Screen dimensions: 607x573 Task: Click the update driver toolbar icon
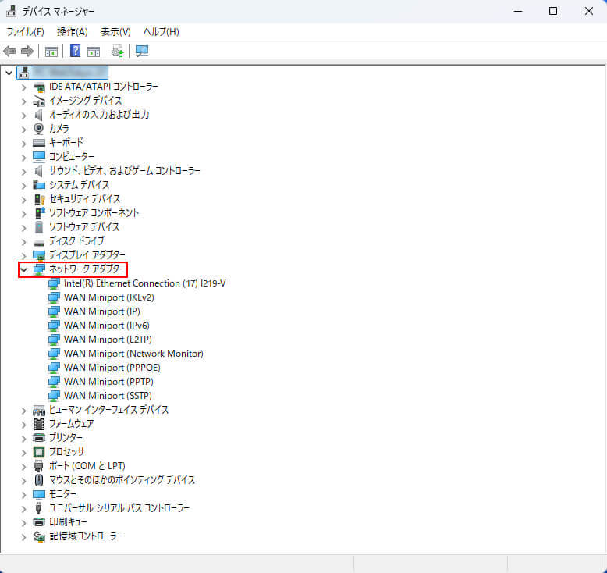(x=117, y=51)
